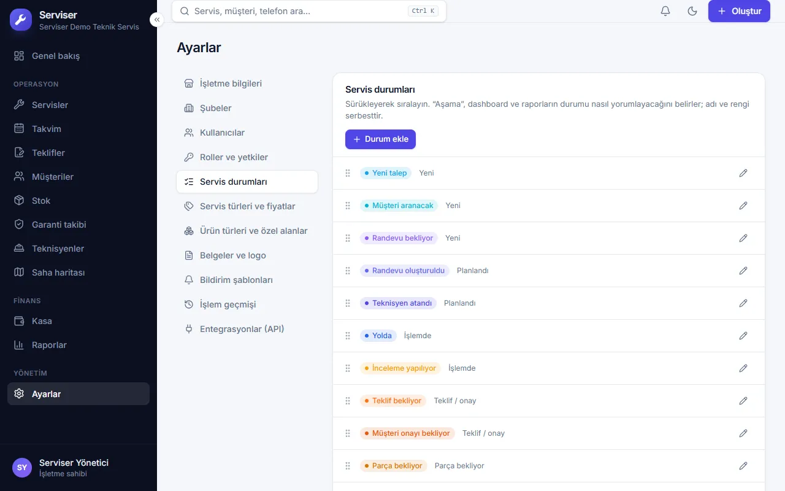Edit the Teklif bekliyor status pencil

point(743,401)
